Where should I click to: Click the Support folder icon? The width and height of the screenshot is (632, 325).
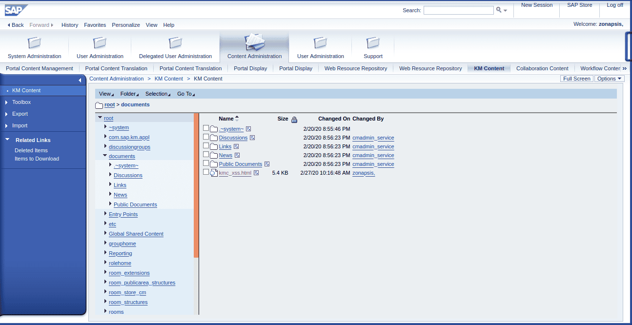coord(373,43)
